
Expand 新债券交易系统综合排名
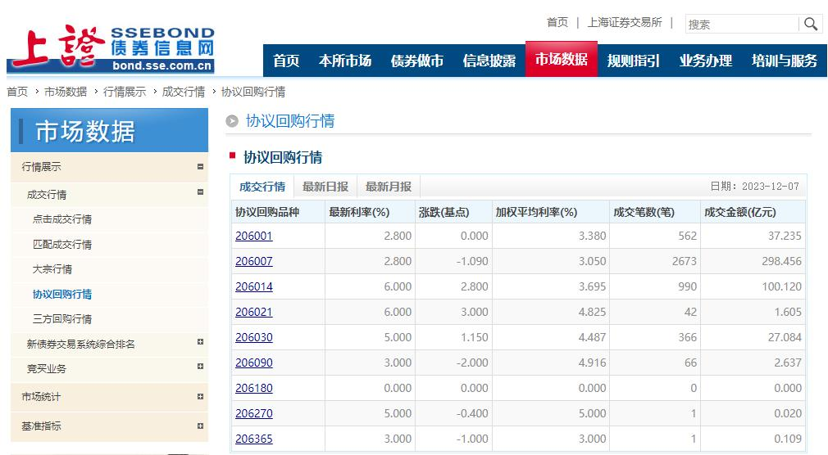[200, 341]
